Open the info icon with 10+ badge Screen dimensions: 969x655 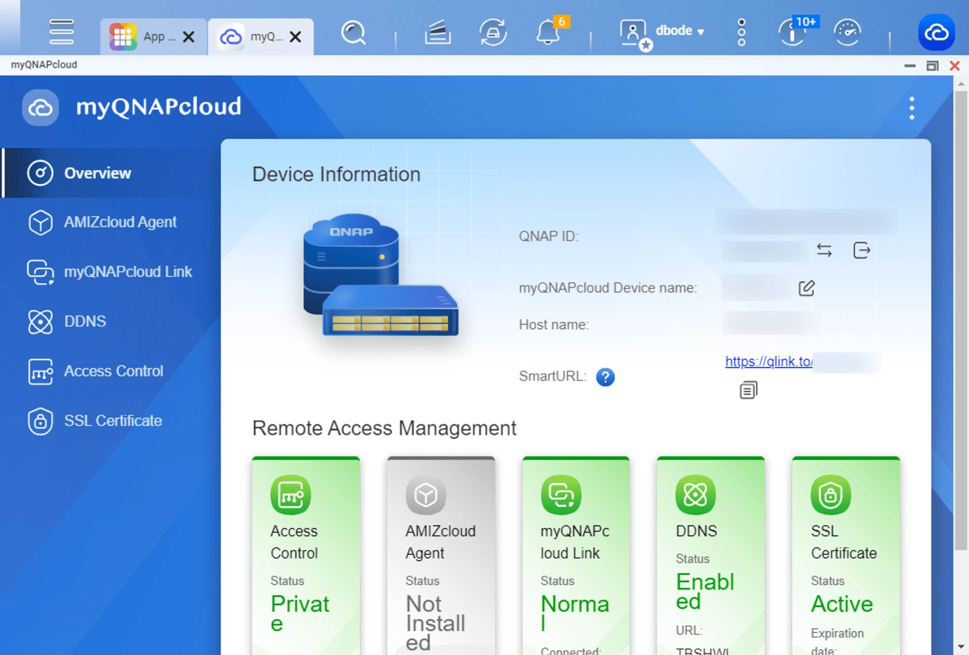[792, 33]
